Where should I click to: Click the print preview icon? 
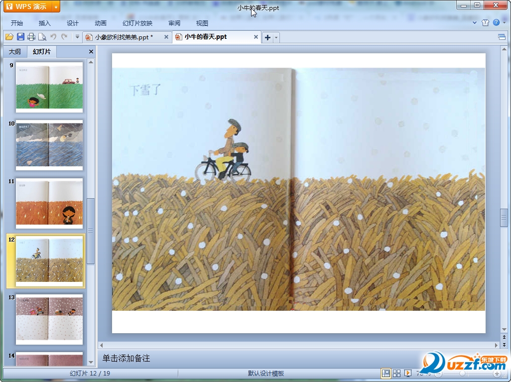tap(42, 37)
